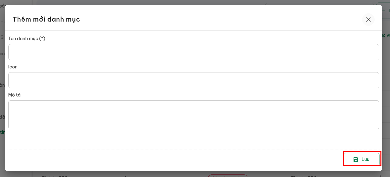The height and width of the screenshot is (177, 390).
Task: Click the empty dialog footer beside Lưu
Action: pyautogui.click(x=174, y=159)
